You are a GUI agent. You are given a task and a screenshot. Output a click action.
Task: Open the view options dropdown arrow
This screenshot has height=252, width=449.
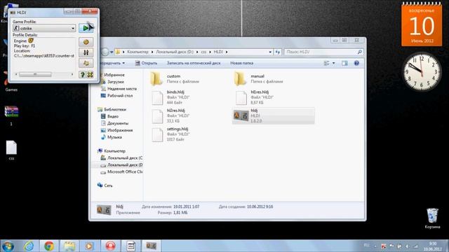334,63
